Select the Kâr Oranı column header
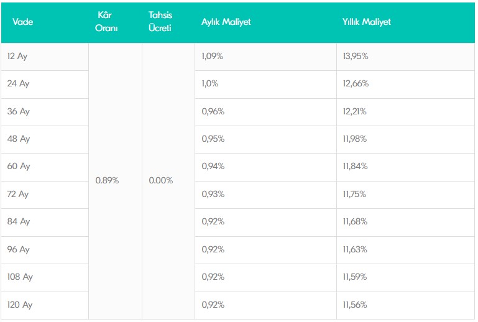 point(106,22)
